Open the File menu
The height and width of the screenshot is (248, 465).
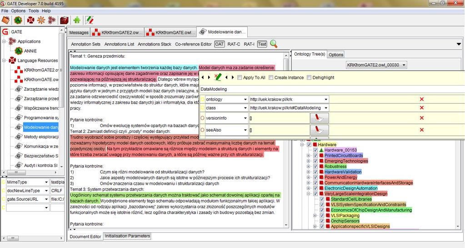click(5, 10)
